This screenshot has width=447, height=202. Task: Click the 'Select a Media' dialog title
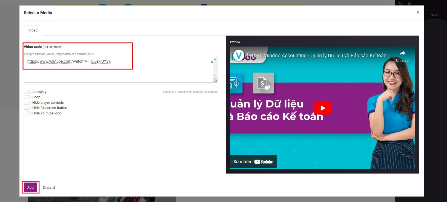coord(38,13)
